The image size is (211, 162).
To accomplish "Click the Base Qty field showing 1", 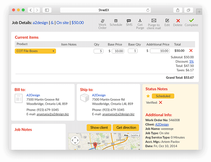I will click(133, 51).
